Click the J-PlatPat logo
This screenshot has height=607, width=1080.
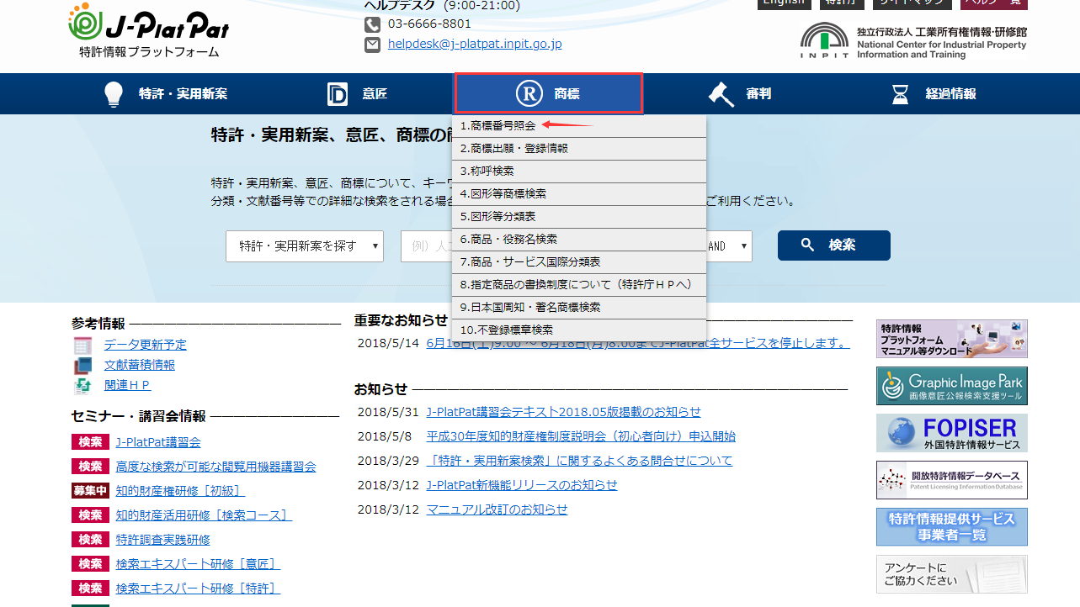[148, 30]
